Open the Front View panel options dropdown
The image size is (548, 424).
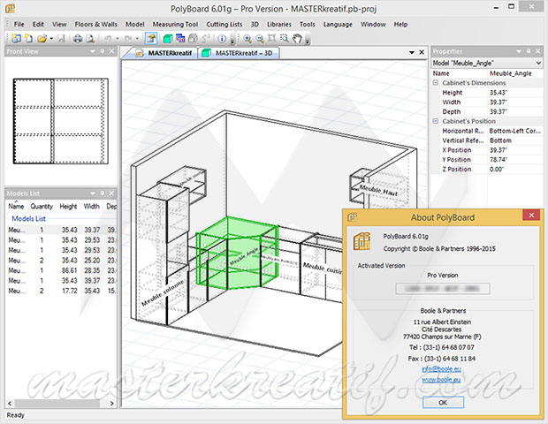pyautogui.click(x=93, y=51)
